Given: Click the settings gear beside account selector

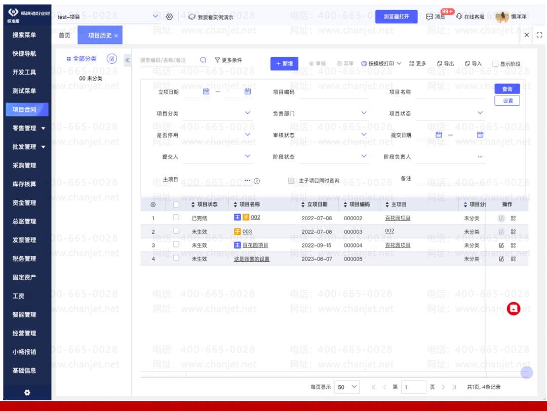Looking at the screenshot, I should click(x=169, y=17).
